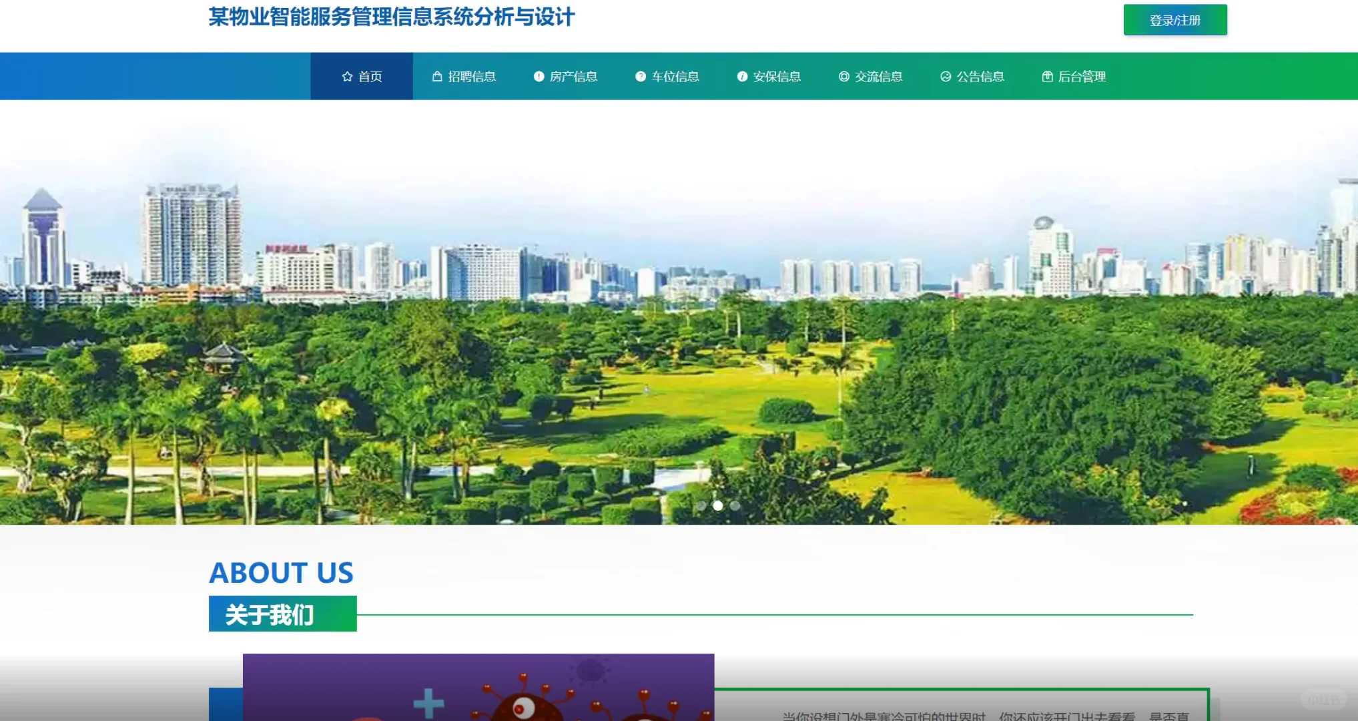Click the round icon beside 交流信息

pos(842,76)
